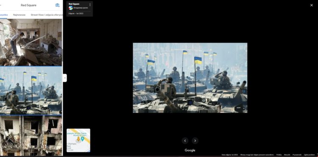Click the add photo camera icon

(x=57, y=5)
